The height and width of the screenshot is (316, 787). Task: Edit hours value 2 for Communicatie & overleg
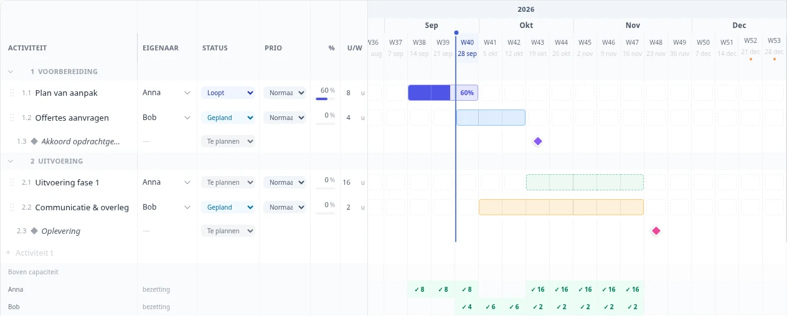click(348, 207)
